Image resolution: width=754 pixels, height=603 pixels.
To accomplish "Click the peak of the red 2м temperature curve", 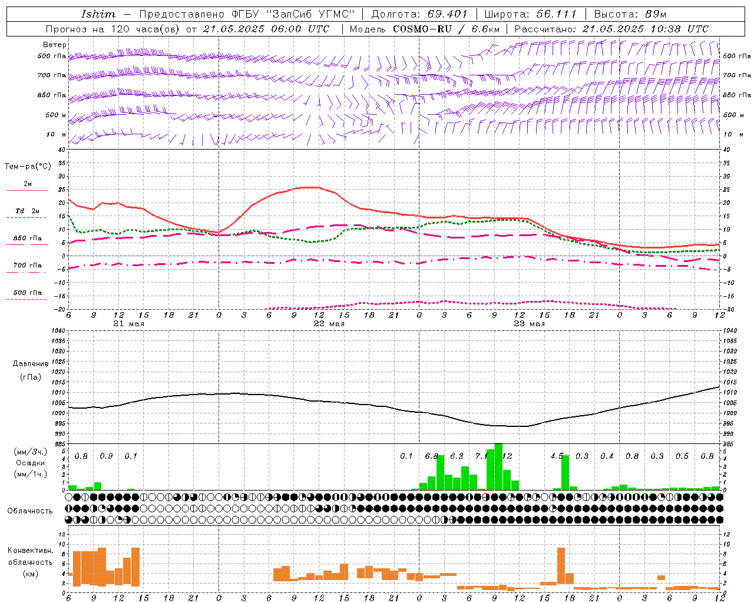I will coord(310,187).
